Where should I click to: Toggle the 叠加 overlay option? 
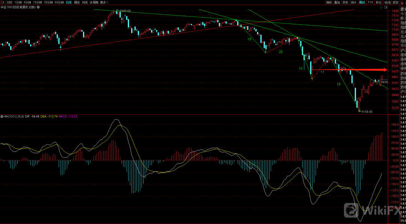tap(337, 2)
